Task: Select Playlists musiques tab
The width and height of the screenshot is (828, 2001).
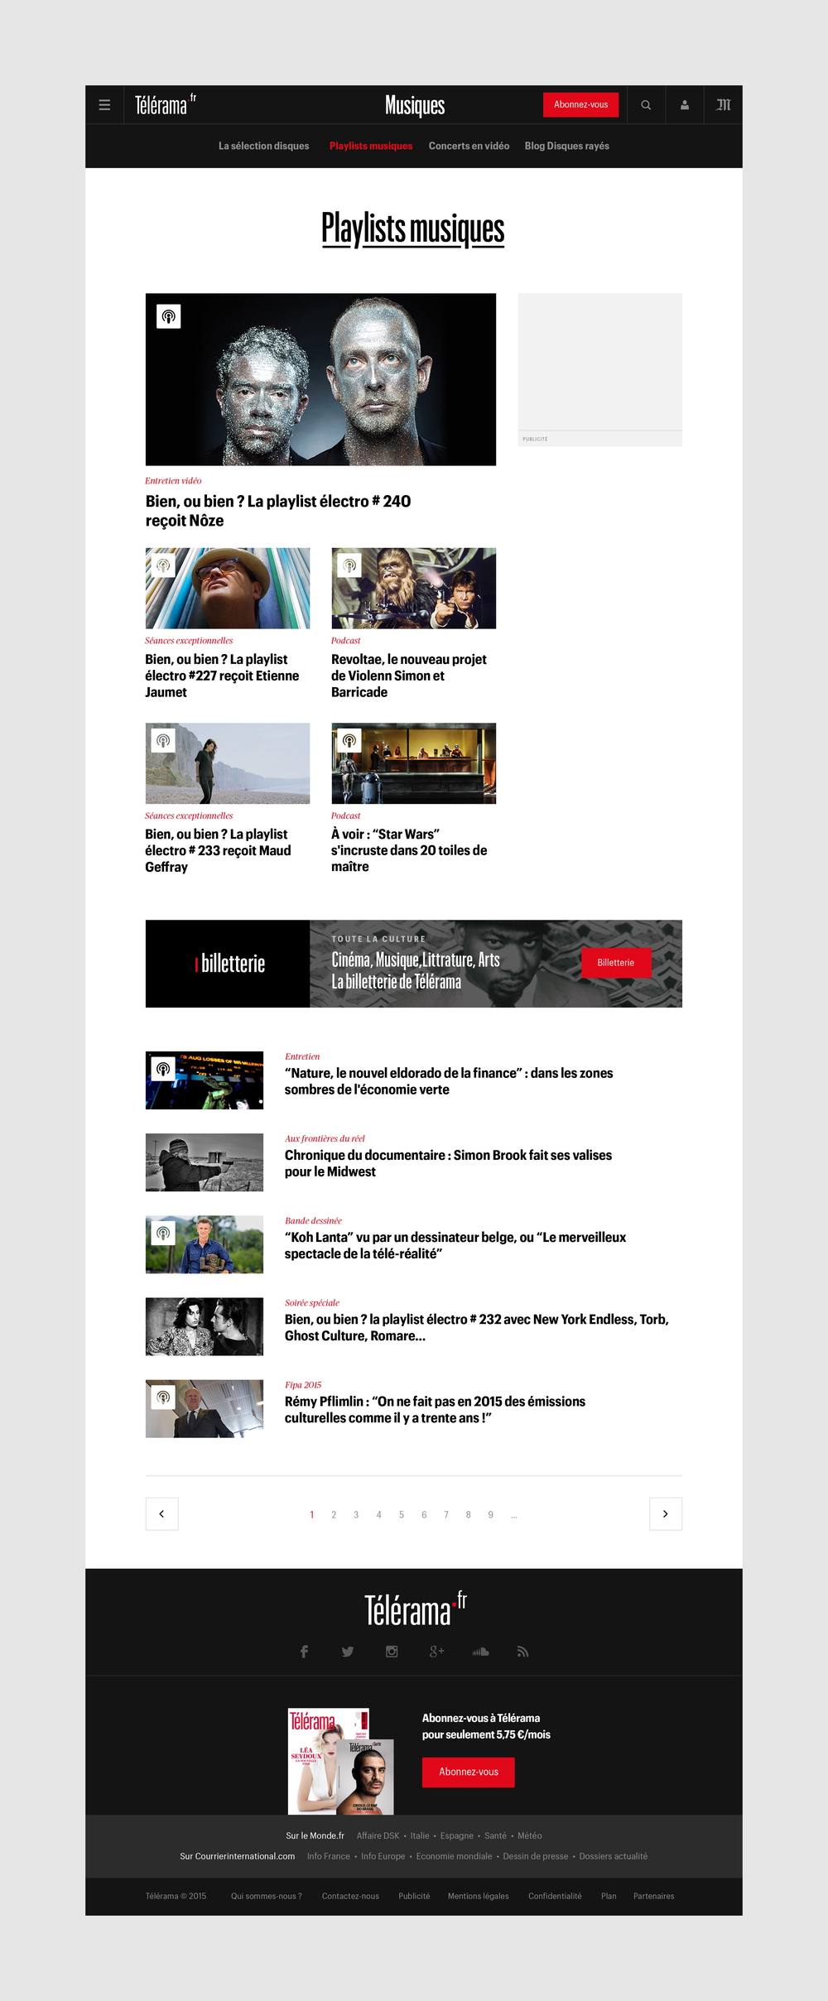Action: click(x=371, y=146)
